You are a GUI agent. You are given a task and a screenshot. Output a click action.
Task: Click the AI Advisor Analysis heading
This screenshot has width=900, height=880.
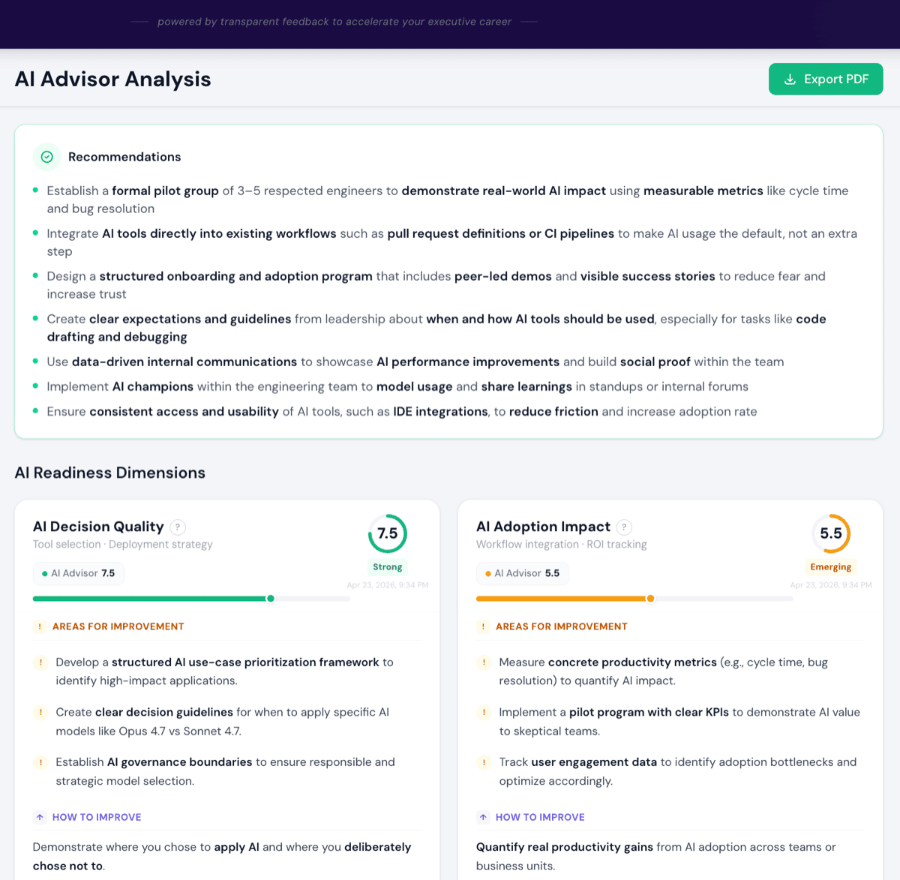[113, 79]
